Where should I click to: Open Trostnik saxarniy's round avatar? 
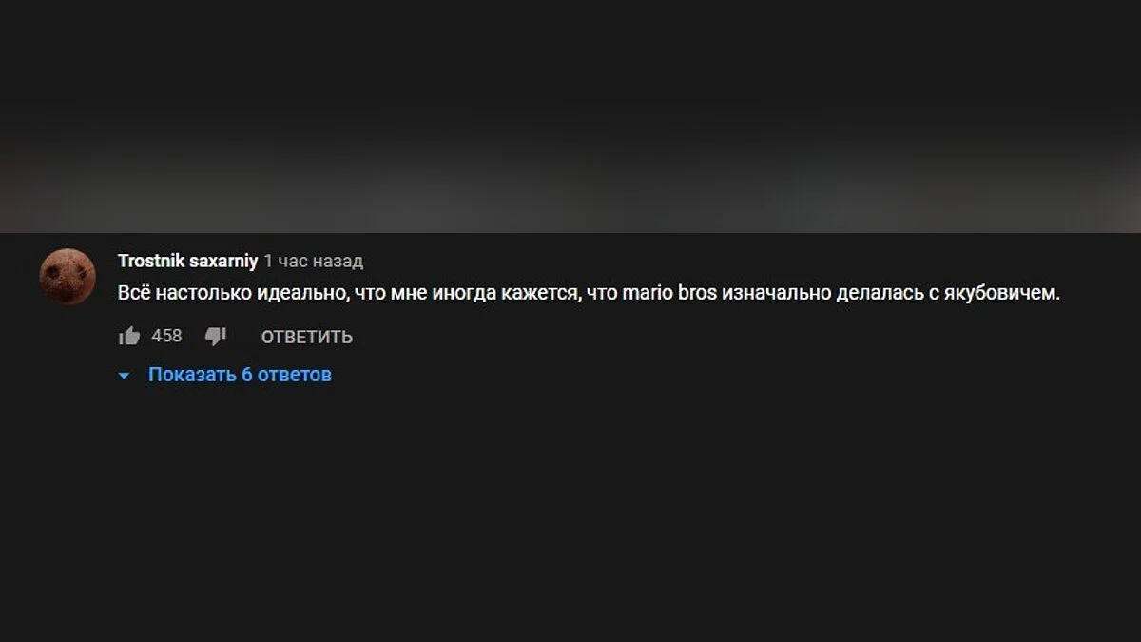click(68, 277)
